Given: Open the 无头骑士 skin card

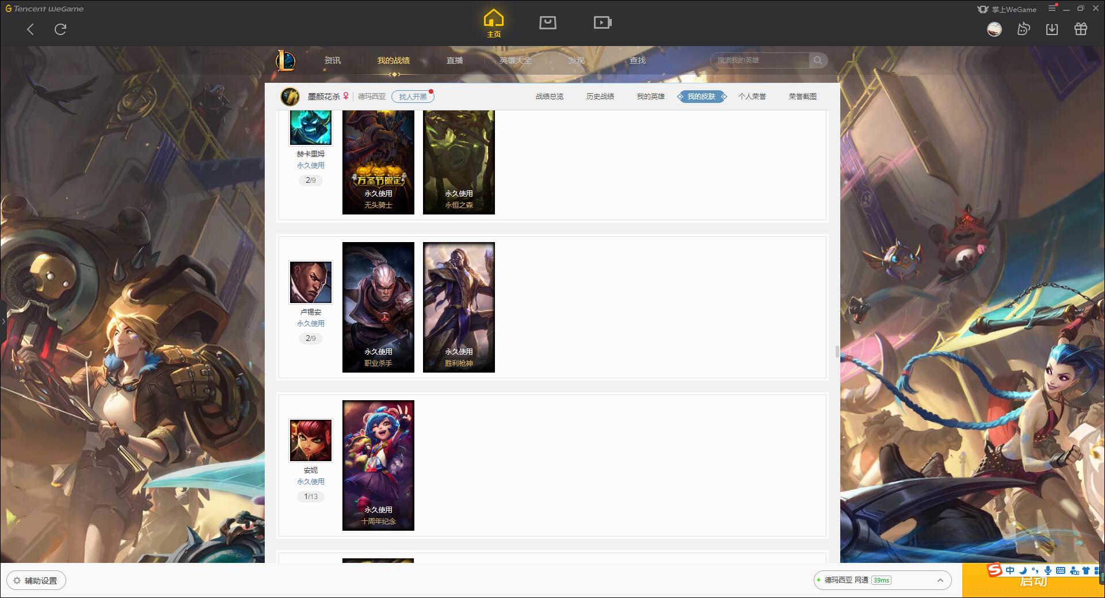Looking at the screenshot, I should (x=378, y=162).
